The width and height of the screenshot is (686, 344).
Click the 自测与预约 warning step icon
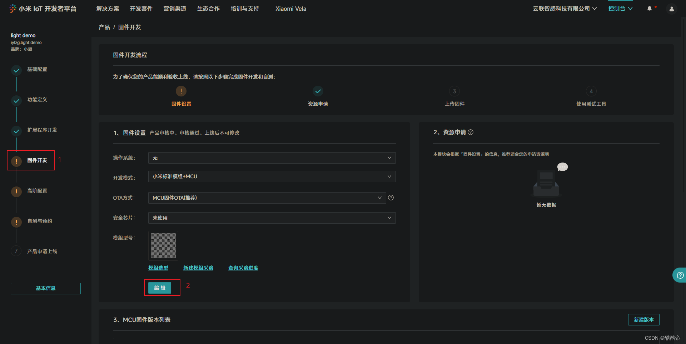tap(16, 222)
